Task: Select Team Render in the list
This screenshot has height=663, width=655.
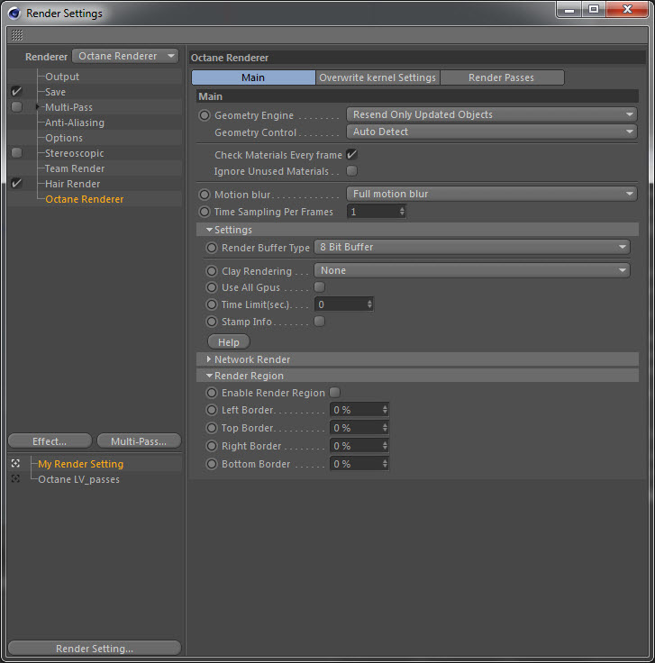Action: point(75,168)
